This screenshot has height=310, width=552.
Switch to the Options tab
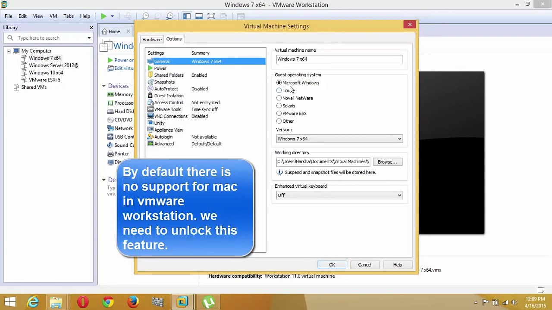(174, 39)
